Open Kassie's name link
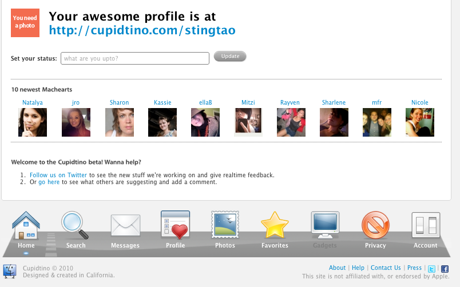The image size is (460, 287). point(162,102)
